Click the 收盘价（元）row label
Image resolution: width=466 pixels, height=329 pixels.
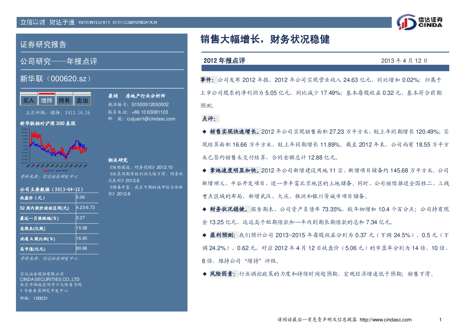[x=32, y=198]
